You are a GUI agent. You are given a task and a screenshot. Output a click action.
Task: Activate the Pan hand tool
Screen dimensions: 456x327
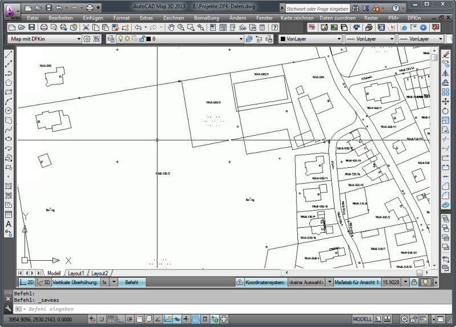(x=171, y=27)
